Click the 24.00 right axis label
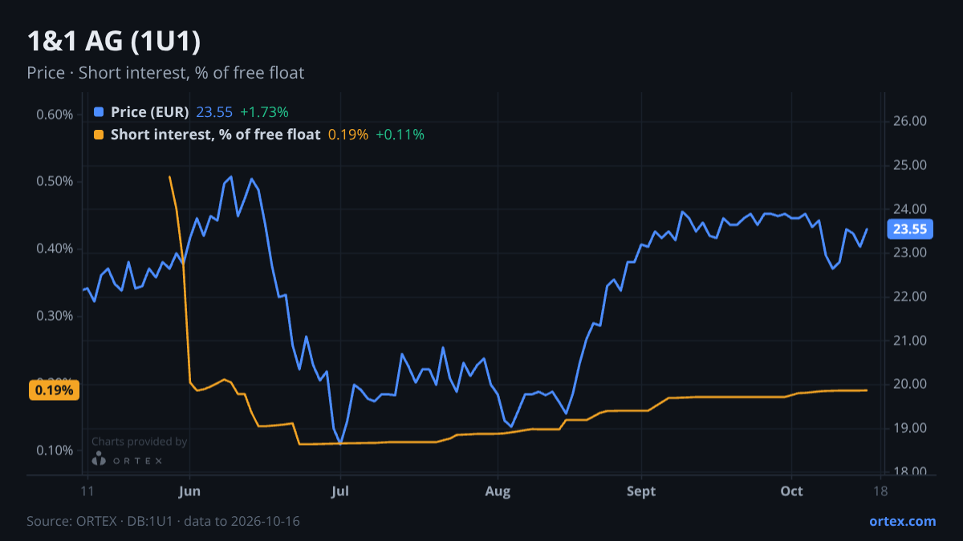963x541 pixels. point(910,209)
